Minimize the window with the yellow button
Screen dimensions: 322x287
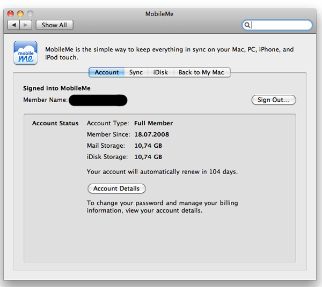[20, 14]
